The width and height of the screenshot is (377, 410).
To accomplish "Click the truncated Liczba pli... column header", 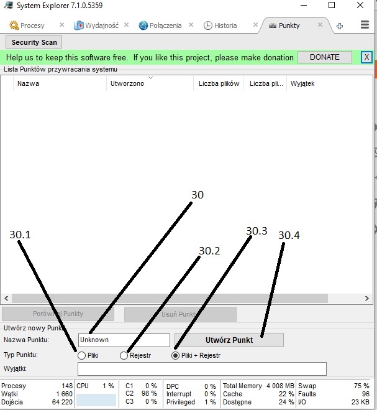I will point(265,83).
